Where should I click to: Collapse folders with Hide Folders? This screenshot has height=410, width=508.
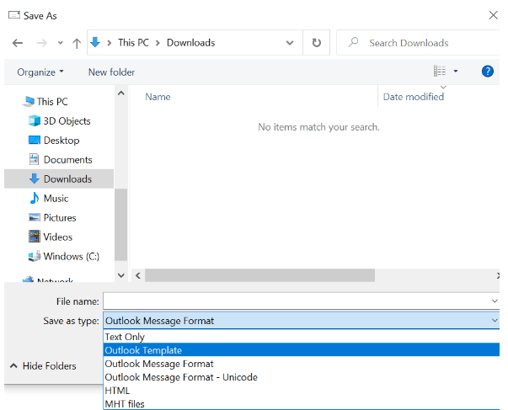click(44, 366)
